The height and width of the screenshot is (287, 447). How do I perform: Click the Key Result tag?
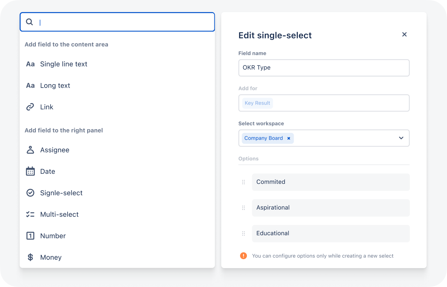[x=257, y=103]
